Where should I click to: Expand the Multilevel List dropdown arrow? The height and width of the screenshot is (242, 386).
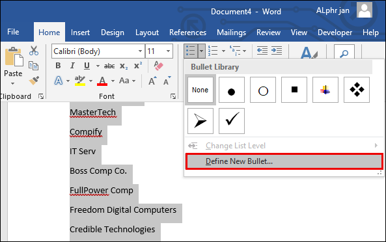click(244, 51)
